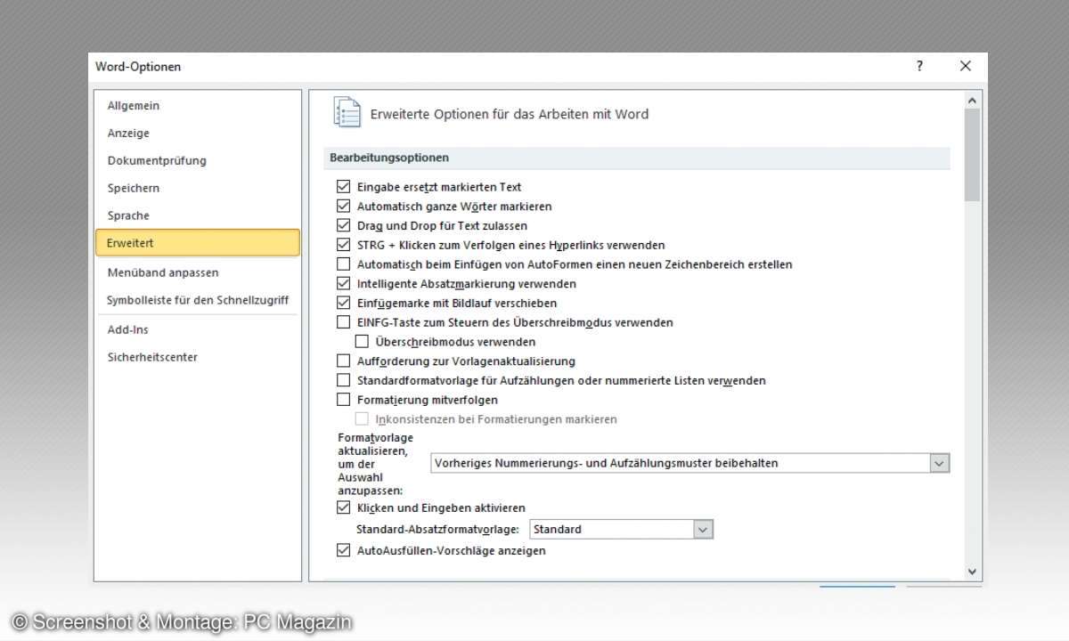The height and width of the screenshot is (641, 1069).
Task: Click the scrollbar down arrow
Action: point(972,572)
